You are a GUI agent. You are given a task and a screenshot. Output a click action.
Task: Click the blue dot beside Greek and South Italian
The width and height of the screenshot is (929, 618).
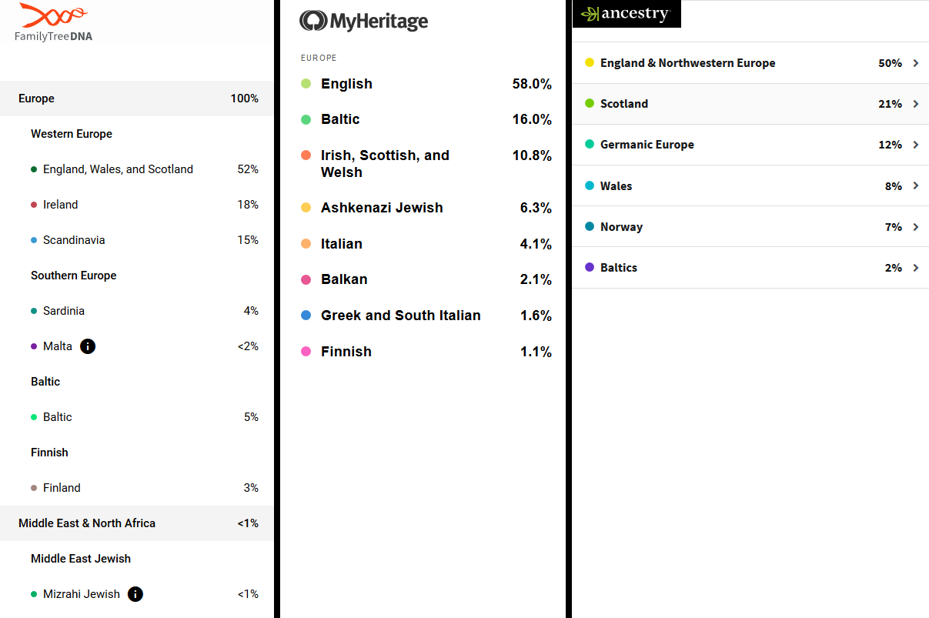pos(306,316)
